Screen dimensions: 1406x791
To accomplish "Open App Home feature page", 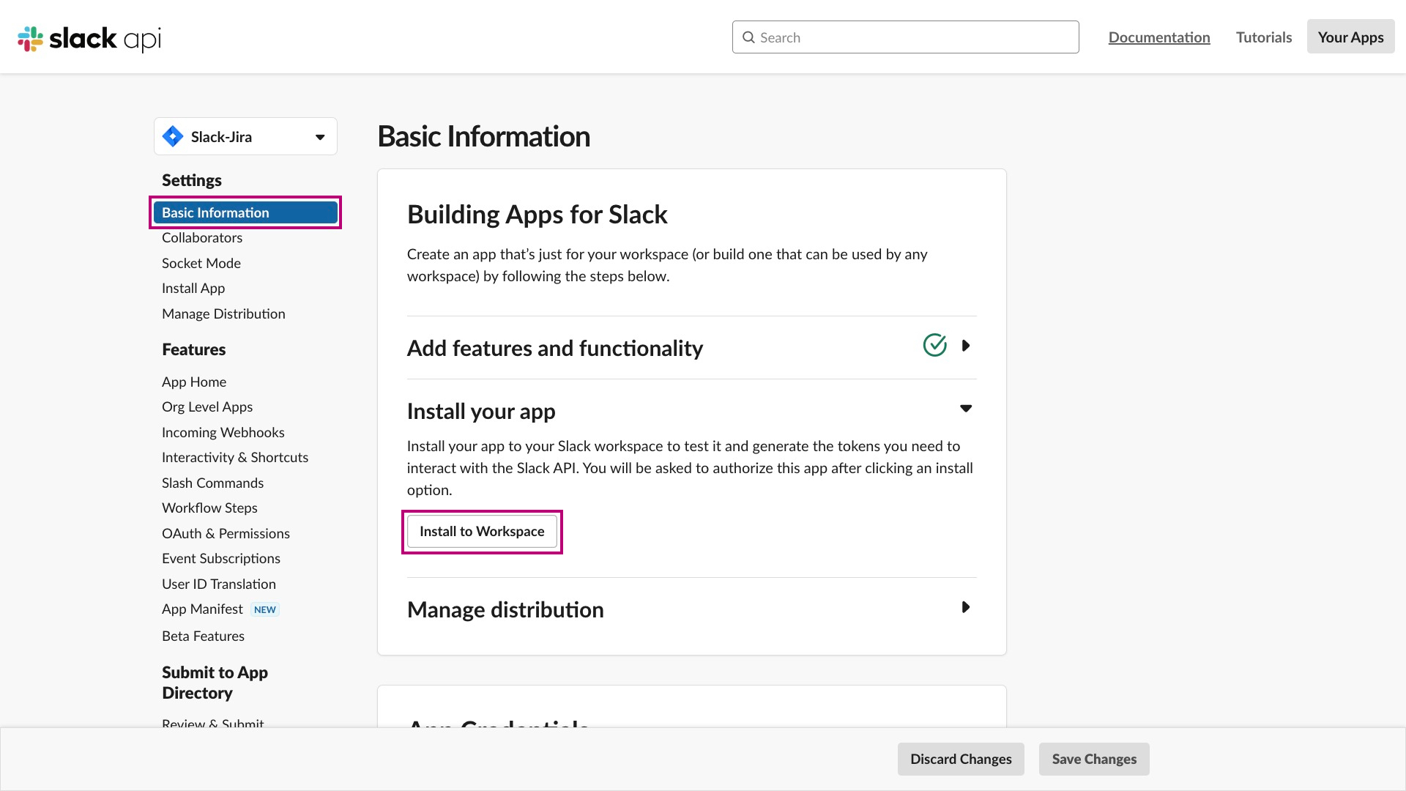I will (194, 382).
